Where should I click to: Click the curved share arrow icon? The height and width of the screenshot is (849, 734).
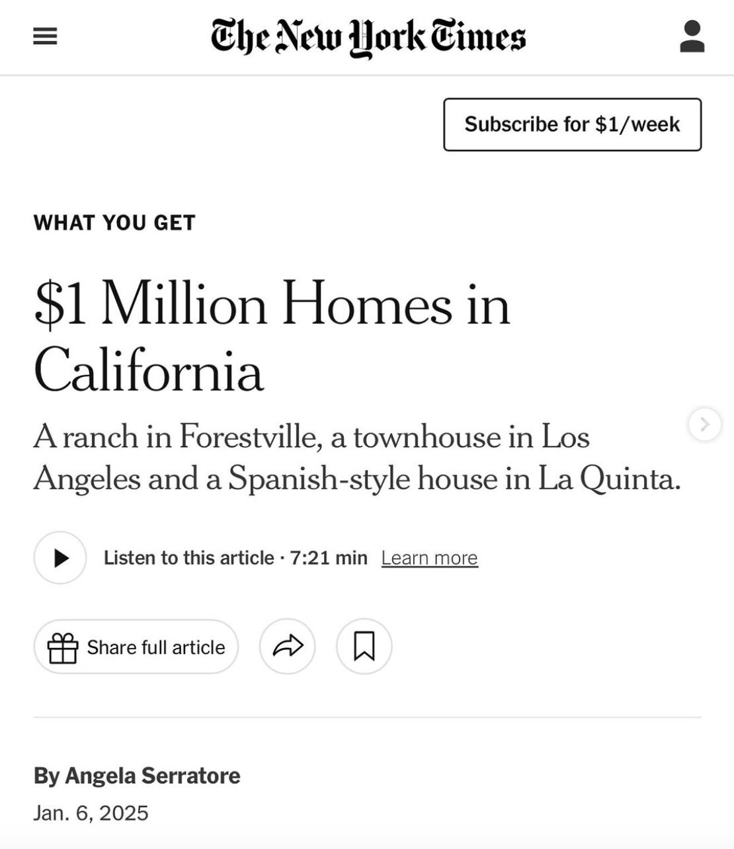click(x=288, y=647)
